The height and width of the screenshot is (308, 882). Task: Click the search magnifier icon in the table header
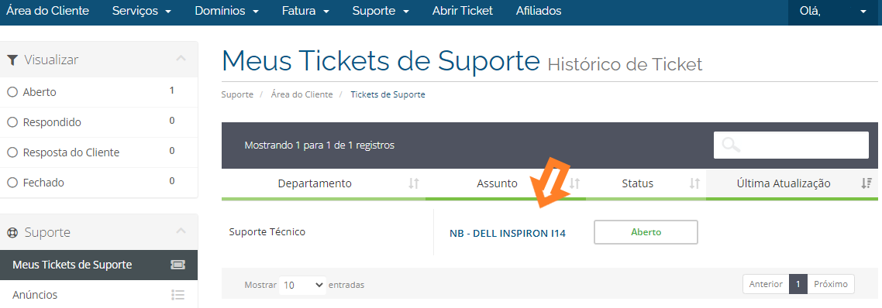731,145
